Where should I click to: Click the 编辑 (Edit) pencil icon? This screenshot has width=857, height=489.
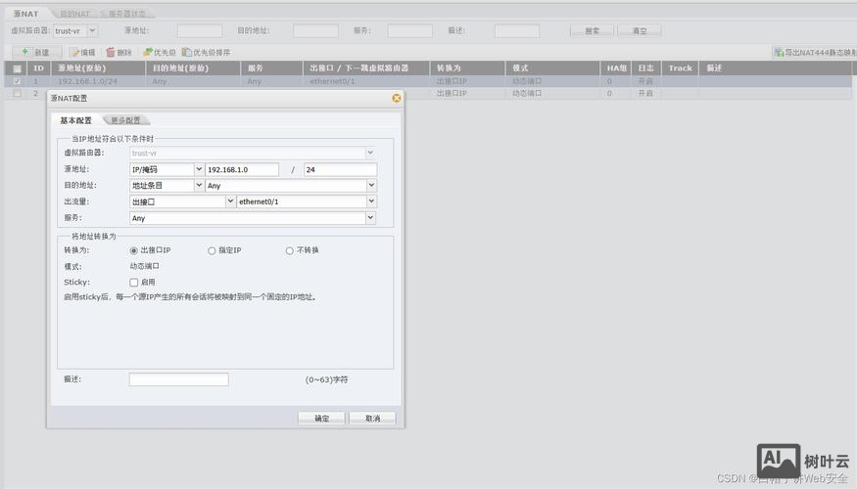point(74,53)
